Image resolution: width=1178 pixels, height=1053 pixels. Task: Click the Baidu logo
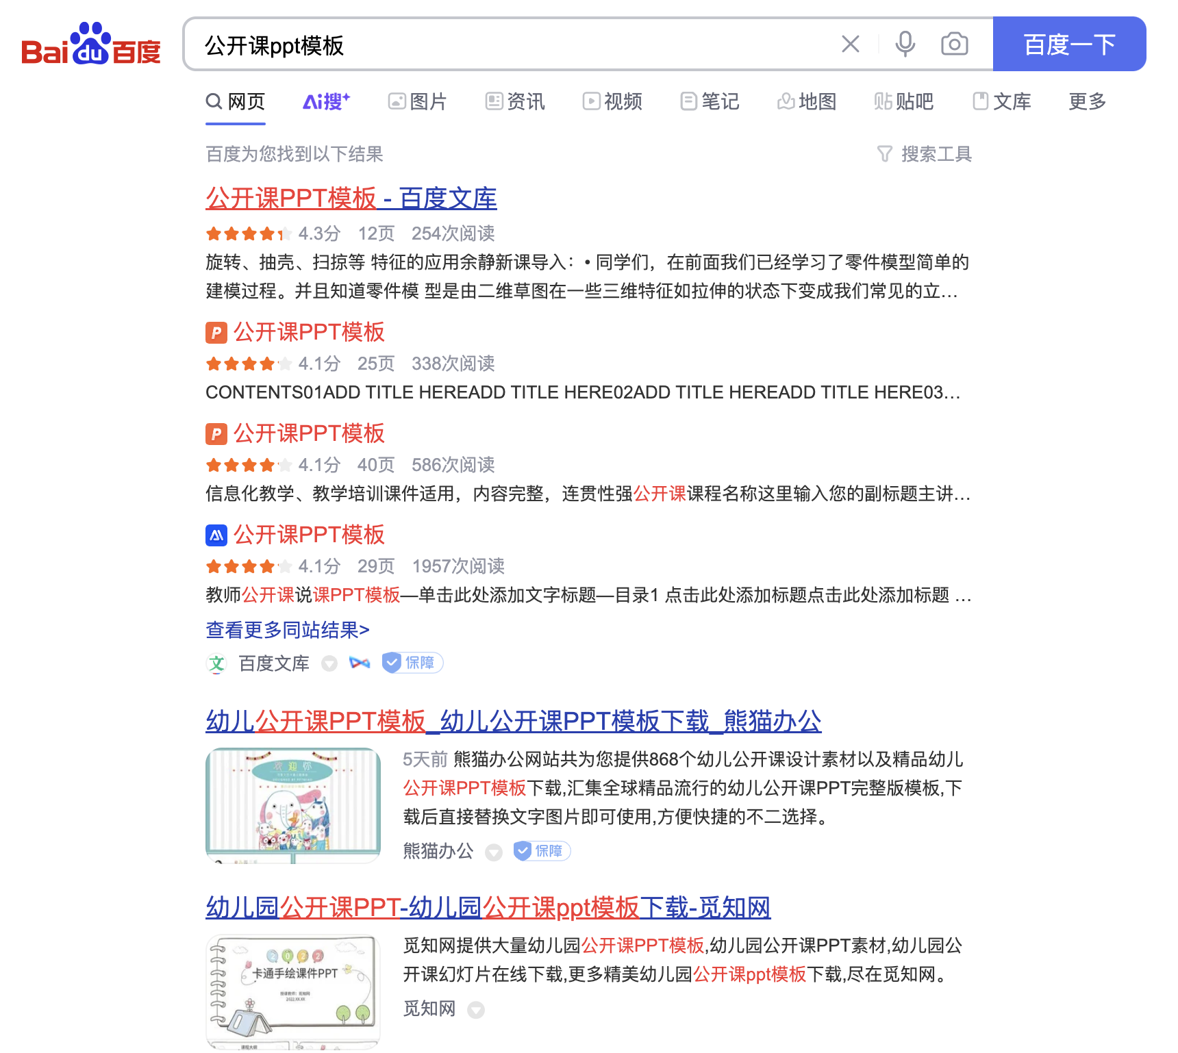click(x=90, y=44)
